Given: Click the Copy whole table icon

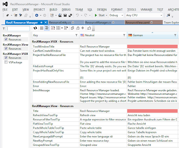Looking at the screenshot, I should coord(72,28).
